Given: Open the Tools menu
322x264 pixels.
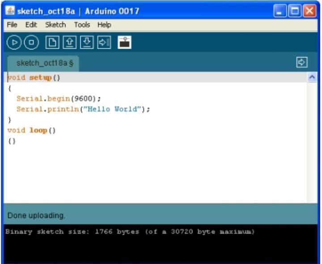Looking at the screenshot, I should click(x=82, y=25).
